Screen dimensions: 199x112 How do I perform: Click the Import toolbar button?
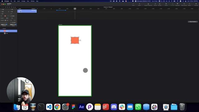(x=139, y=4)
